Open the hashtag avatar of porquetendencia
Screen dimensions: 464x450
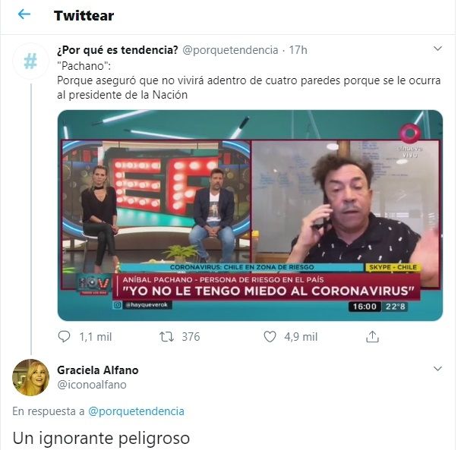click(x=30, y=61)
